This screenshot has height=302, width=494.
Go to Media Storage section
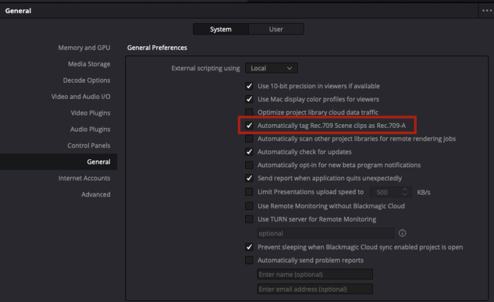[89, 64]
